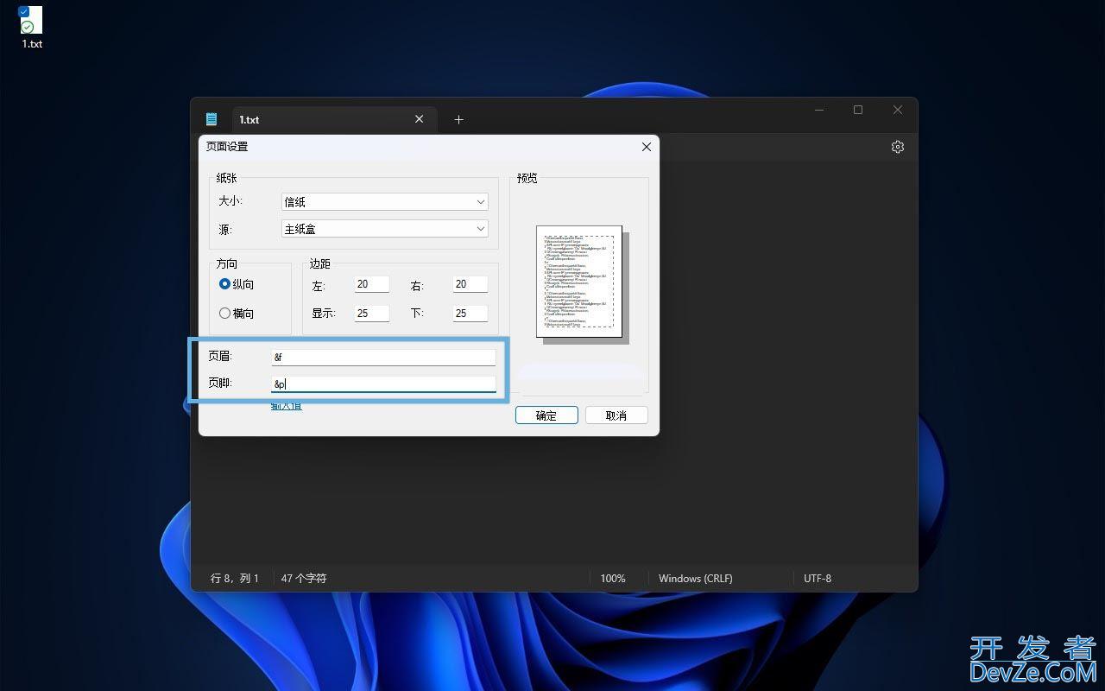
Task: Click the UTF-8 encoding status entry
Action: tap(818, 579)
